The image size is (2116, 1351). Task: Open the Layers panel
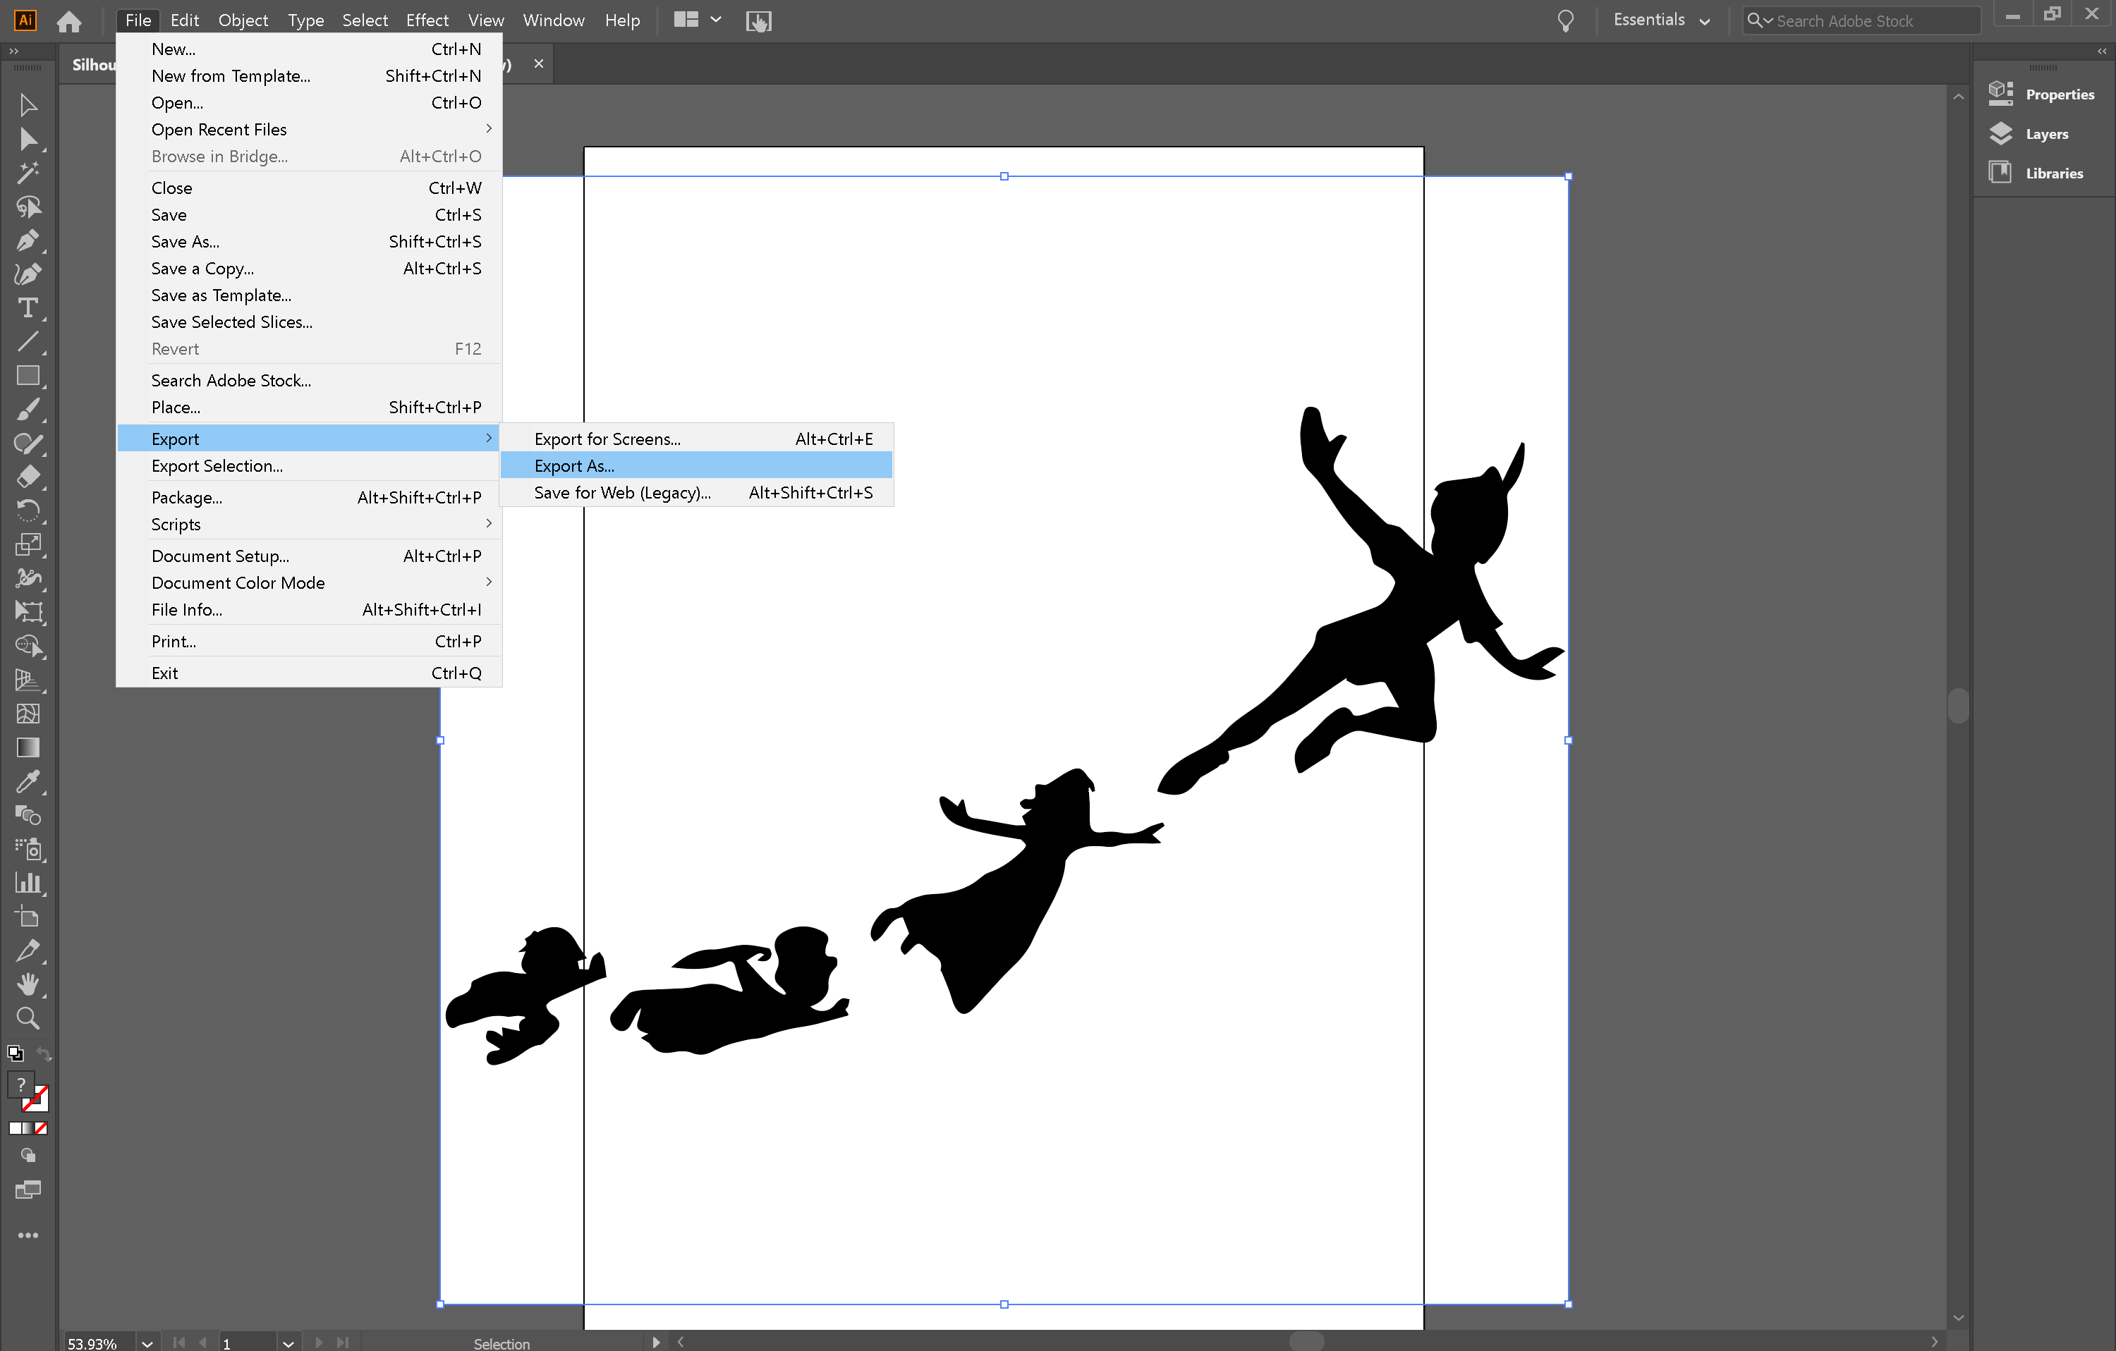coord(2048,133)
